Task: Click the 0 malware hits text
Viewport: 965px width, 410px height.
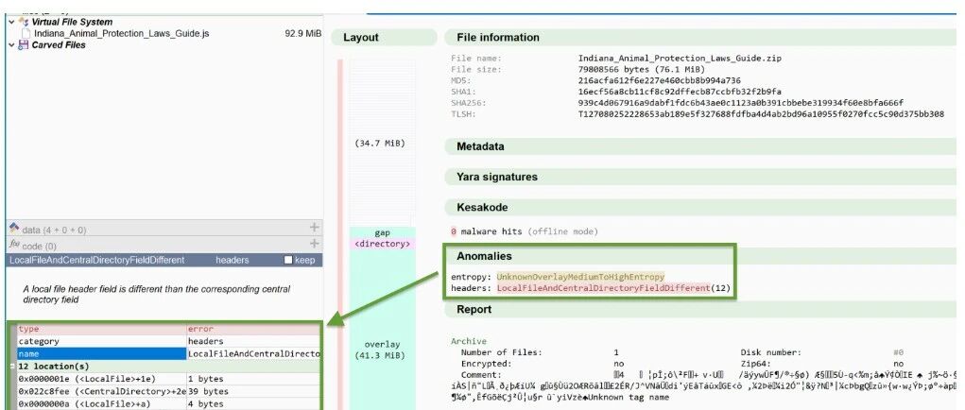Action: coord(486,231)
